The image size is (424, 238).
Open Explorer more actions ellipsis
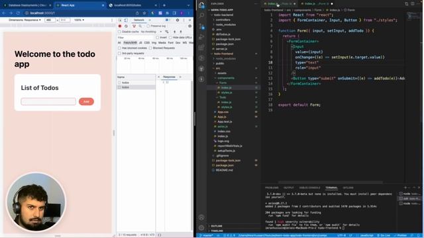pyautogui.click(x=256, y=4)
